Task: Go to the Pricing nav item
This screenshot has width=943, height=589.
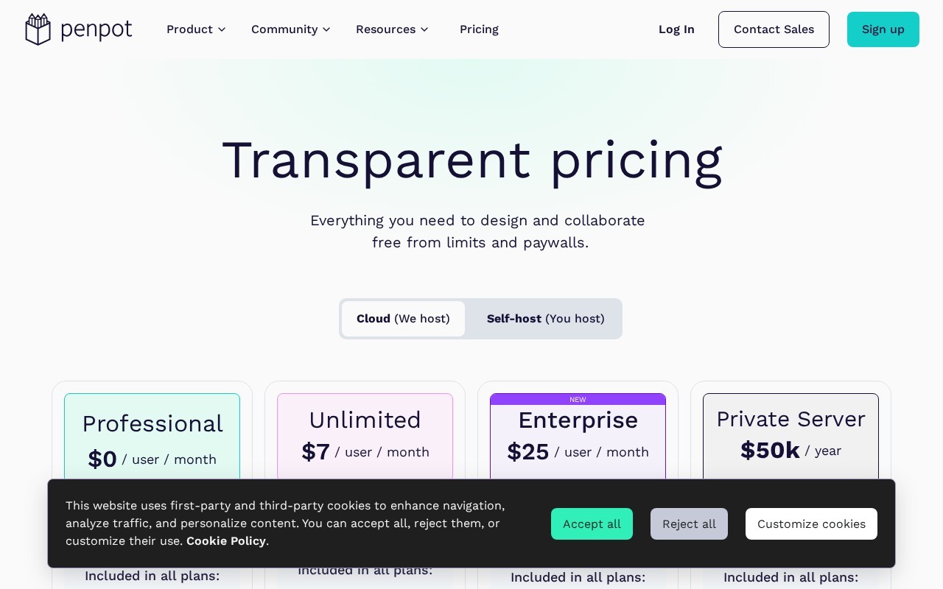Action: (479, 29)
